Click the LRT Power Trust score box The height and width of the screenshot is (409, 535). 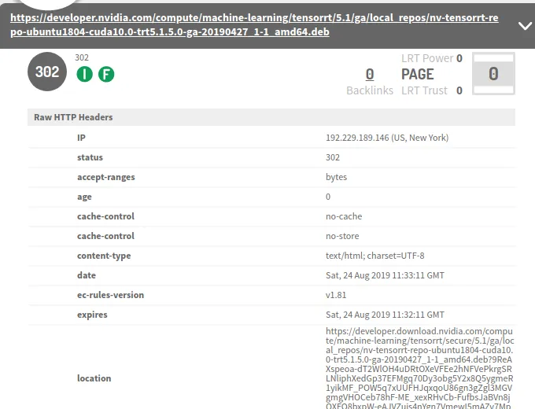(493, 74)
